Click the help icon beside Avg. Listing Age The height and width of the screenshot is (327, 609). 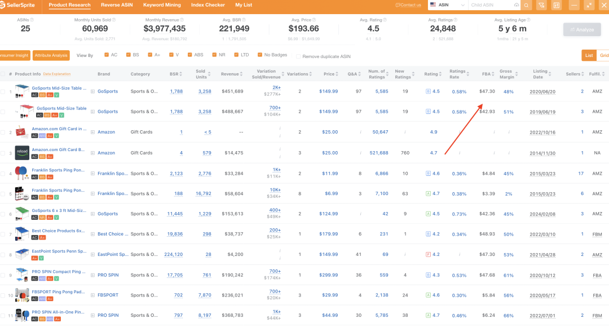tap(528, 20)
